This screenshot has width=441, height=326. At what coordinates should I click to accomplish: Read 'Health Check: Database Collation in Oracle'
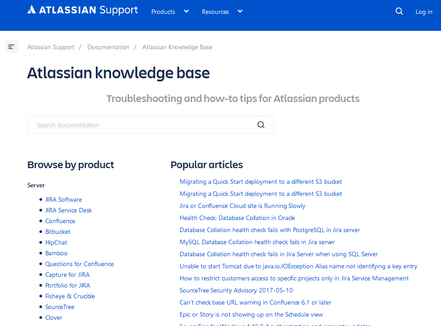[237, 218]
